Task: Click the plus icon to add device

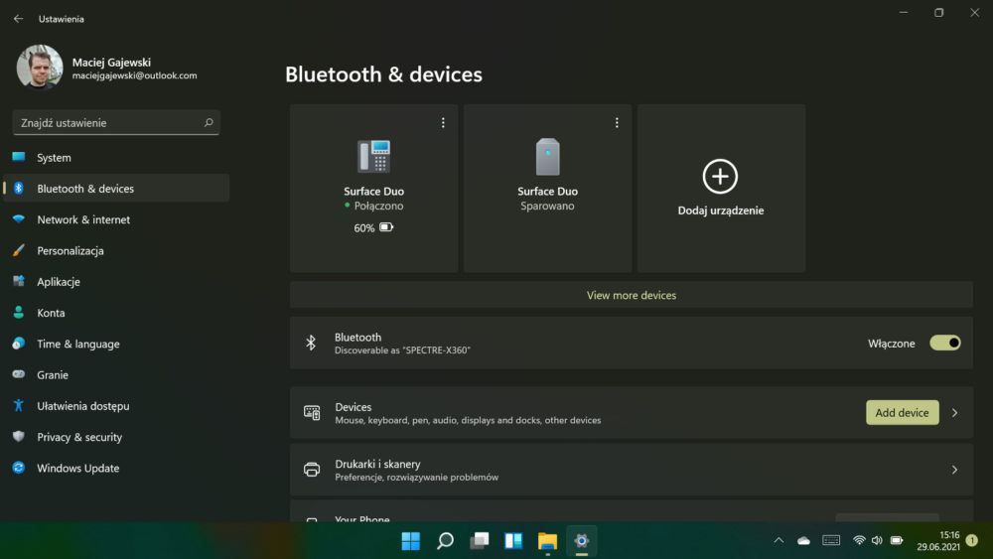Action: pos(720,176)
